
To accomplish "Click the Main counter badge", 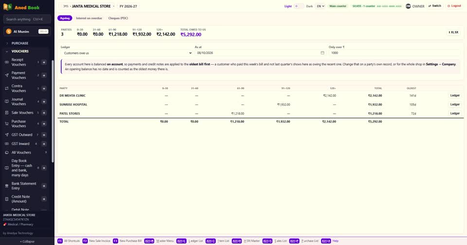I will coord(338,6).
